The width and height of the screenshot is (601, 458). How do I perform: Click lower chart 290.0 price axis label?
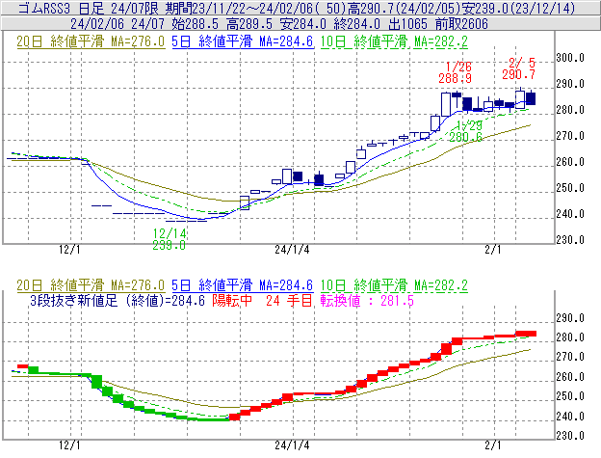point(570,318)
